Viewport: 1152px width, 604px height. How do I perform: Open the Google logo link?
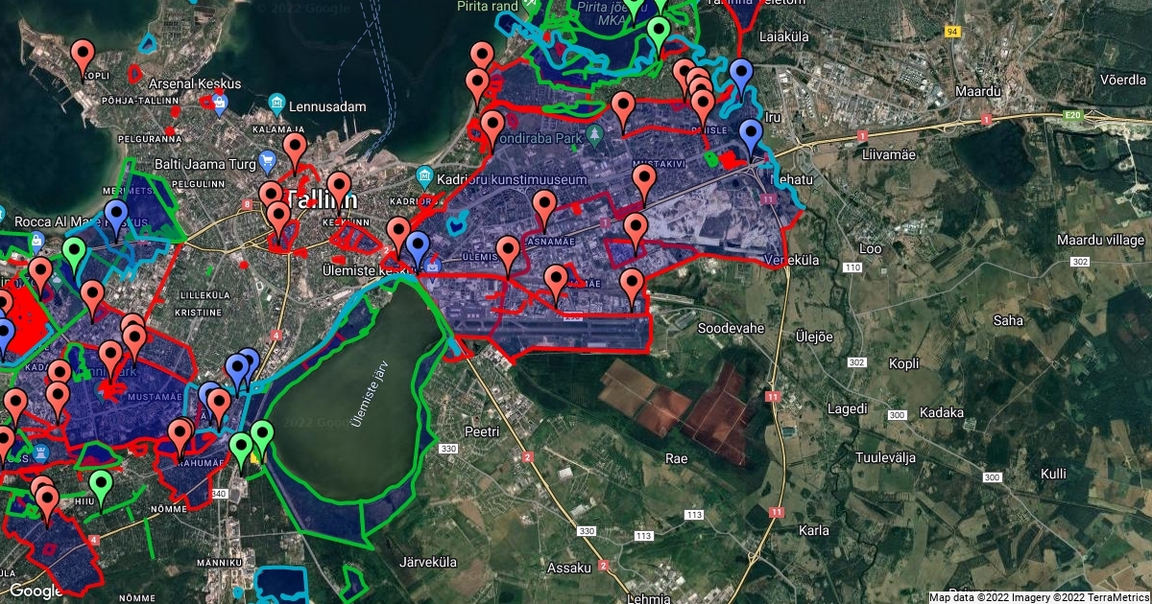click(x=36, y=592)
